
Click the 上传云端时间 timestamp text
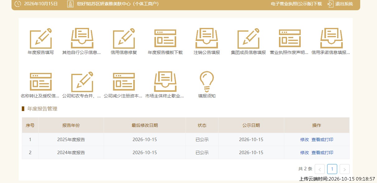click(337, 179)
